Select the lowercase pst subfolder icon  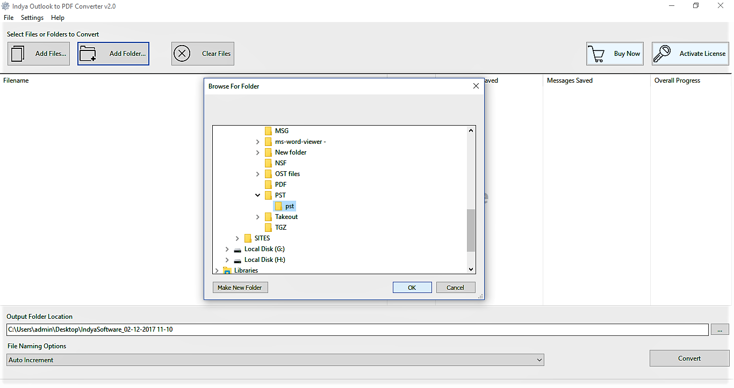coord(278,206)
